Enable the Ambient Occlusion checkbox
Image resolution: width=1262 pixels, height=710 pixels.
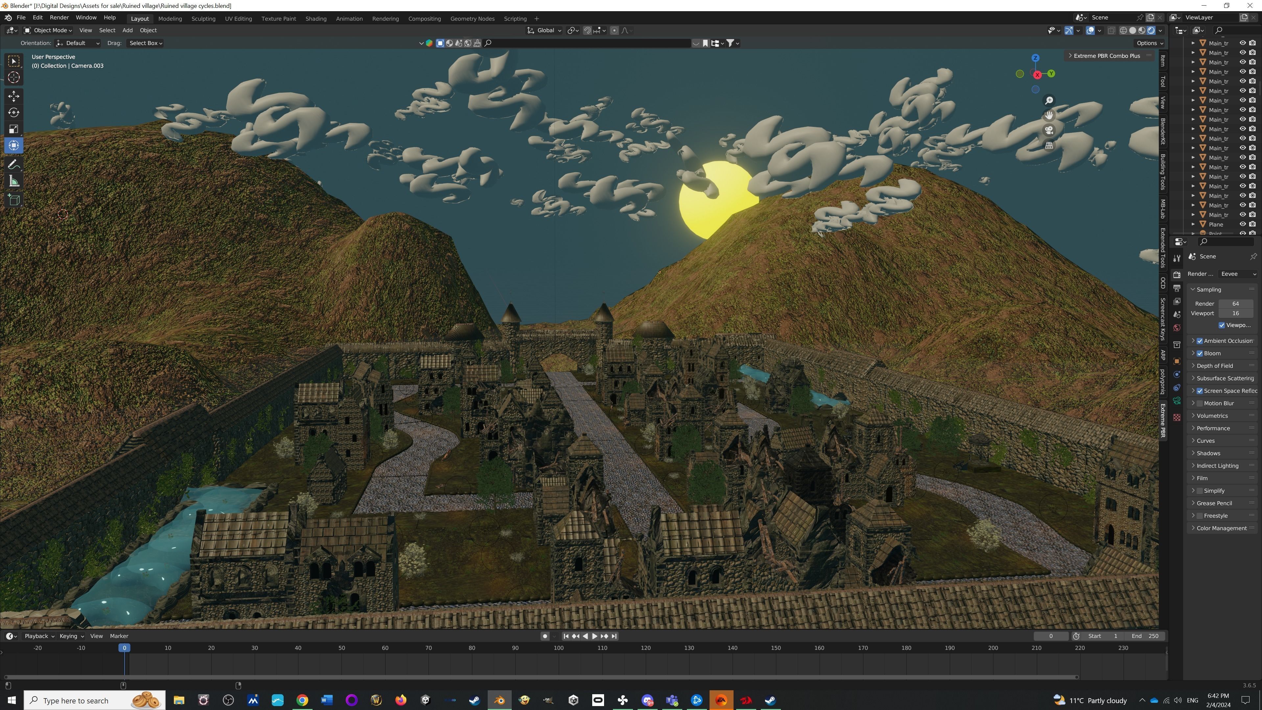point(1200,341)
